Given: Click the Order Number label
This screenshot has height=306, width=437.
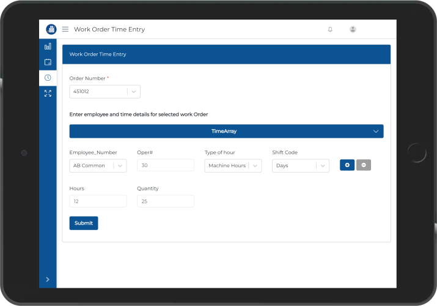Looking at the screenshot, I should (x=87, y=78).
